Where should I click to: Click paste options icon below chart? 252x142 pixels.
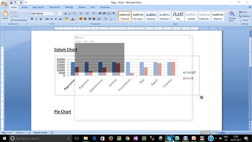coord(202,97)
